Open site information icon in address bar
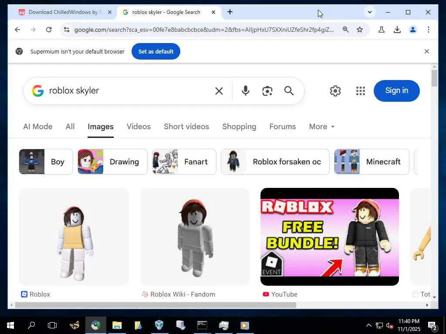Image resolution: width=446 pixels, height=334 pixels. click(67, 30)
